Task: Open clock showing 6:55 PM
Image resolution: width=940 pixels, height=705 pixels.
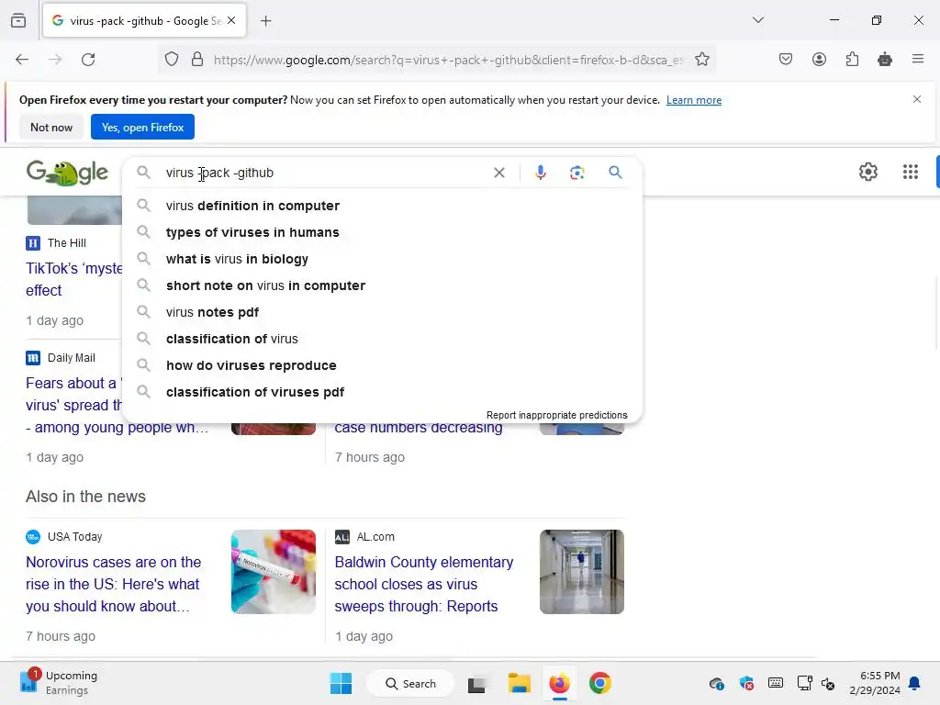Action: [875, 683]
